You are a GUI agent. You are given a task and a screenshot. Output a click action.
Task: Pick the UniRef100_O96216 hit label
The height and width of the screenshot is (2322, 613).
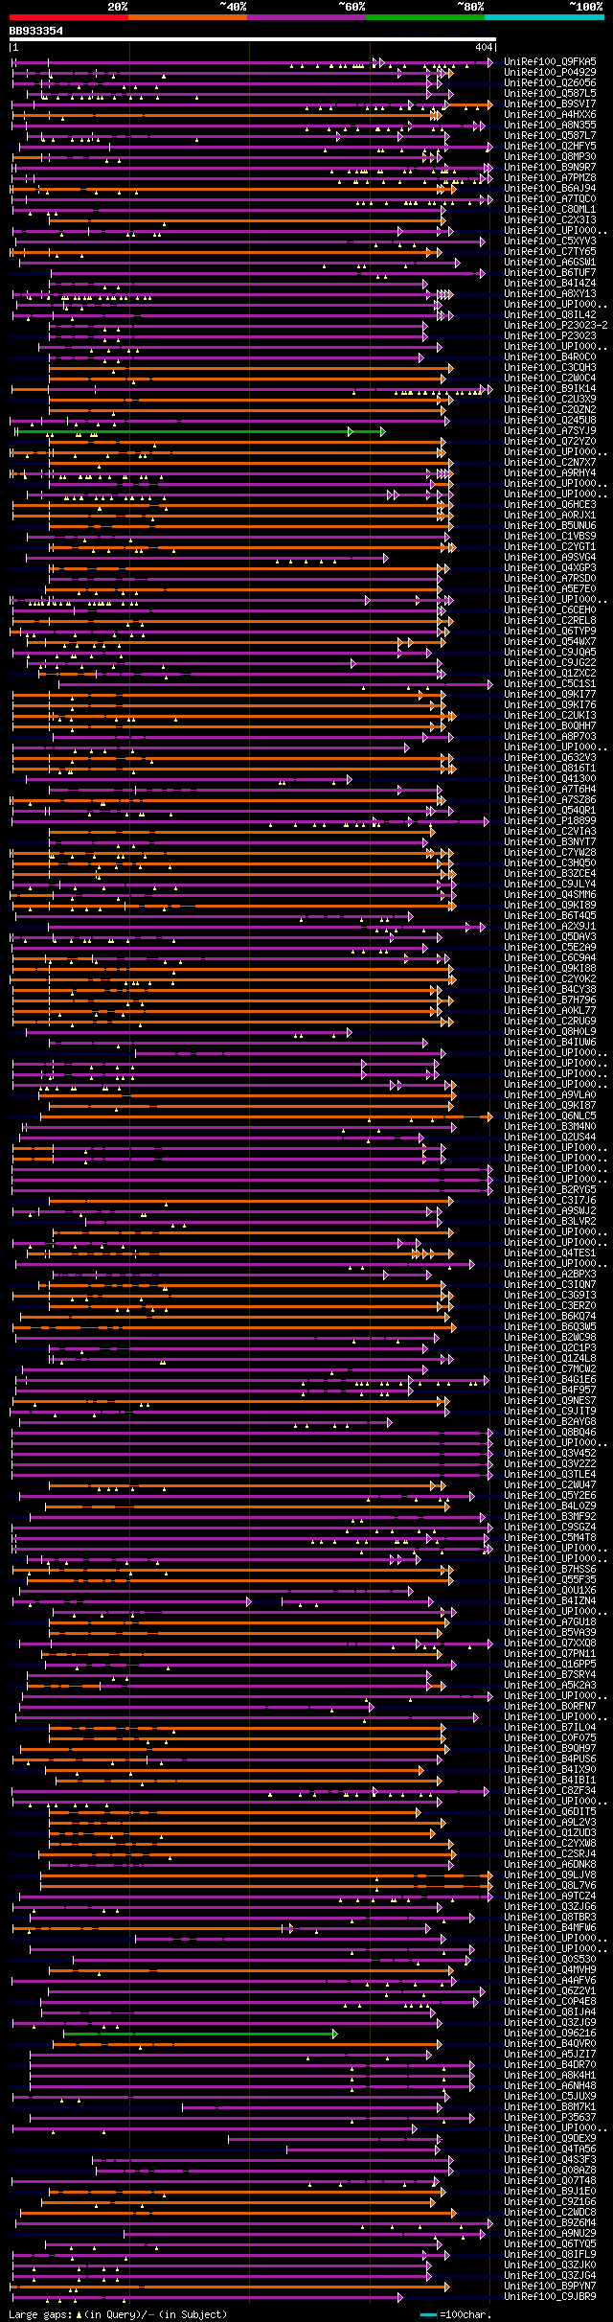click(550, 2033)
